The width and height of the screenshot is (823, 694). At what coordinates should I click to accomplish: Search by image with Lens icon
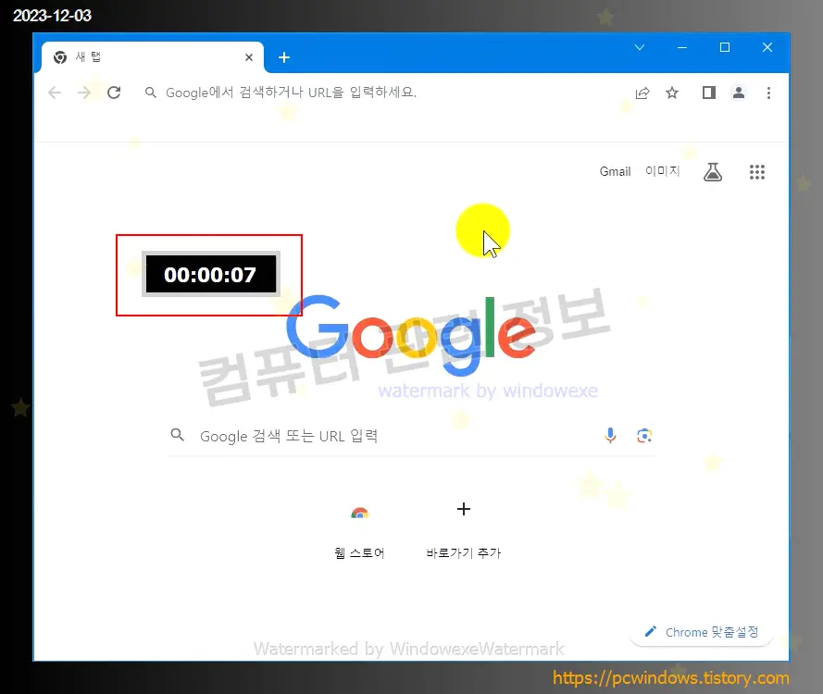point(644,436)
